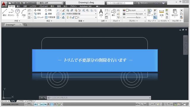Open the ByLayer lineweight dropdown

pyautogui.click(x=136, y=14)
